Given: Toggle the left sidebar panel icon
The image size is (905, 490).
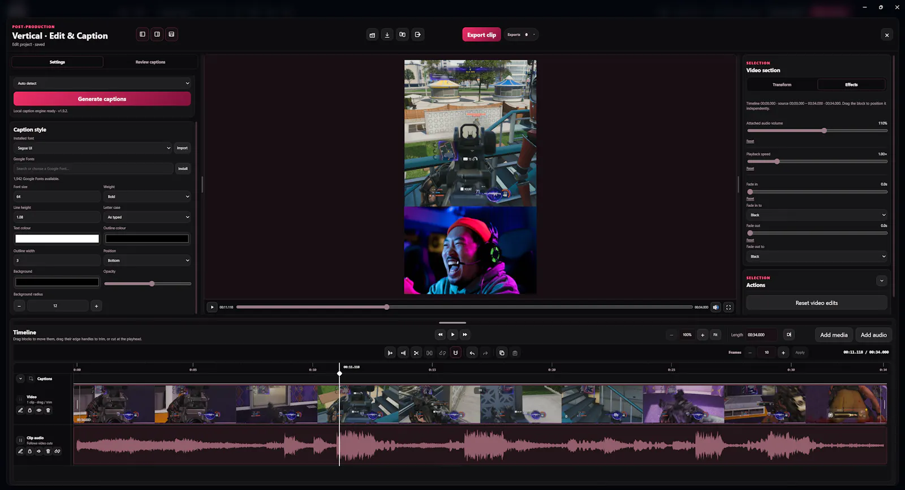Looking at the screenshot, I should [x=143, y=34].
